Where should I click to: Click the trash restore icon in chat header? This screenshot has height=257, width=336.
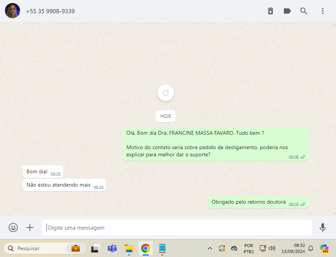tap(270, 11)
